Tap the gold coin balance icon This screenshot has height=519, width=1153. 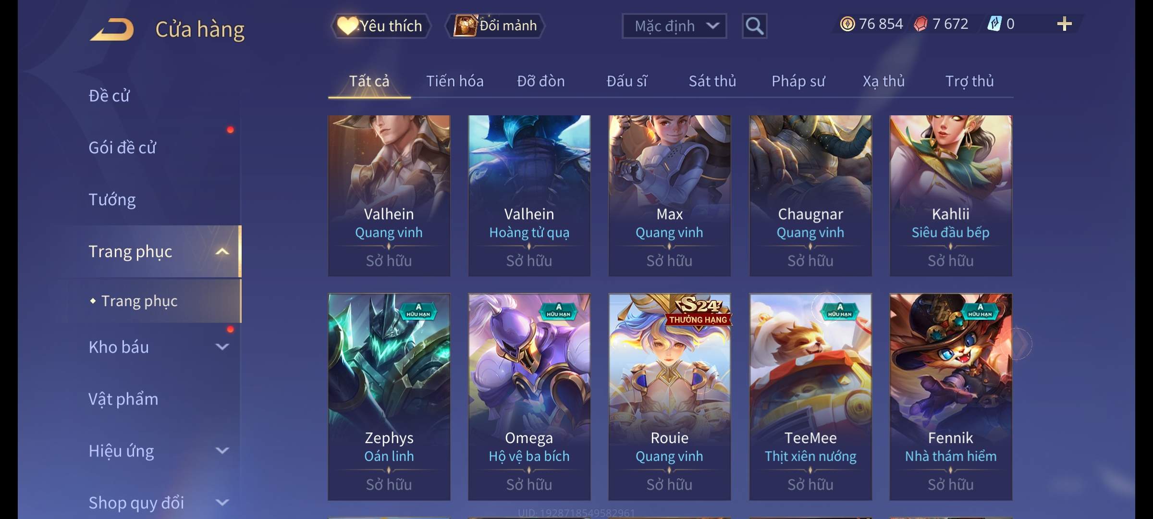(847, 24)
